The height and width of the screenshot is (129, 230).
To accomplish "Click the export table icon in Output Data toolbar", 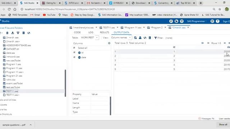I will click(135, 38).
